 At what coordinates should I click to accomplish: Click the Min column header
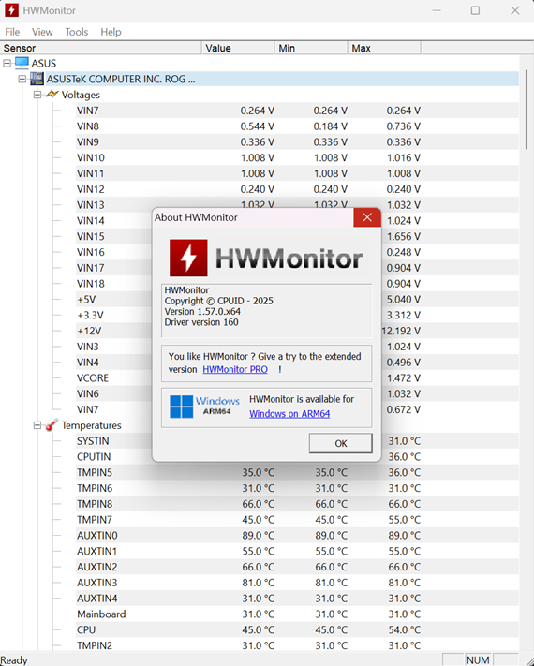coord(311,48)
